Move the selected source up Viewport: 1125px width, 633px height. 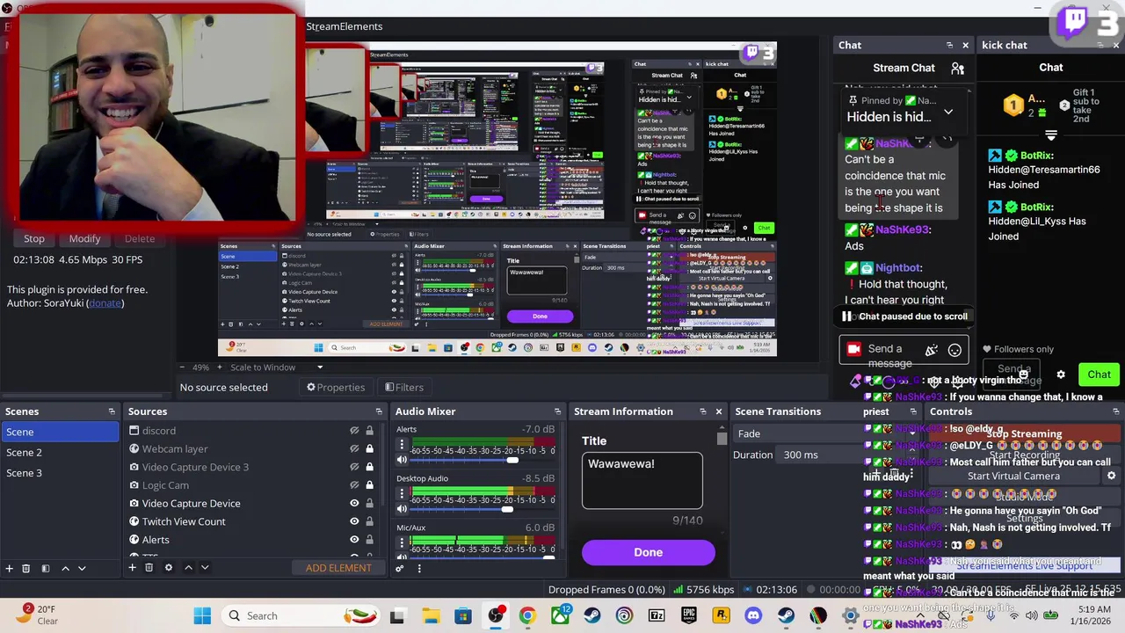188,568
